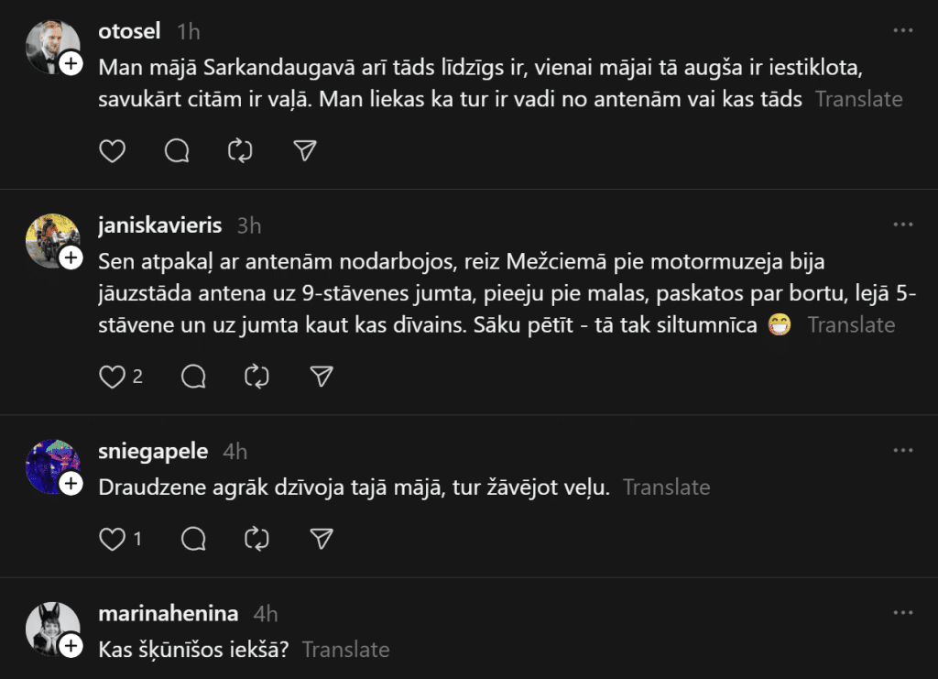The image size is (938, 679).
Task: Share janiskavieris's comment via send icon
Action: pos(321,376)
